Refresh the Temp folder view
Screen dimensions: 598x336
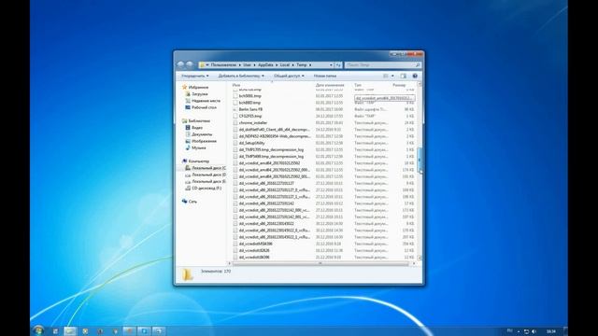click(x=338, y=65)
